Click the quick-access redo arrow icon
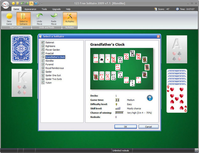199x153 pixels. [27, 3]
